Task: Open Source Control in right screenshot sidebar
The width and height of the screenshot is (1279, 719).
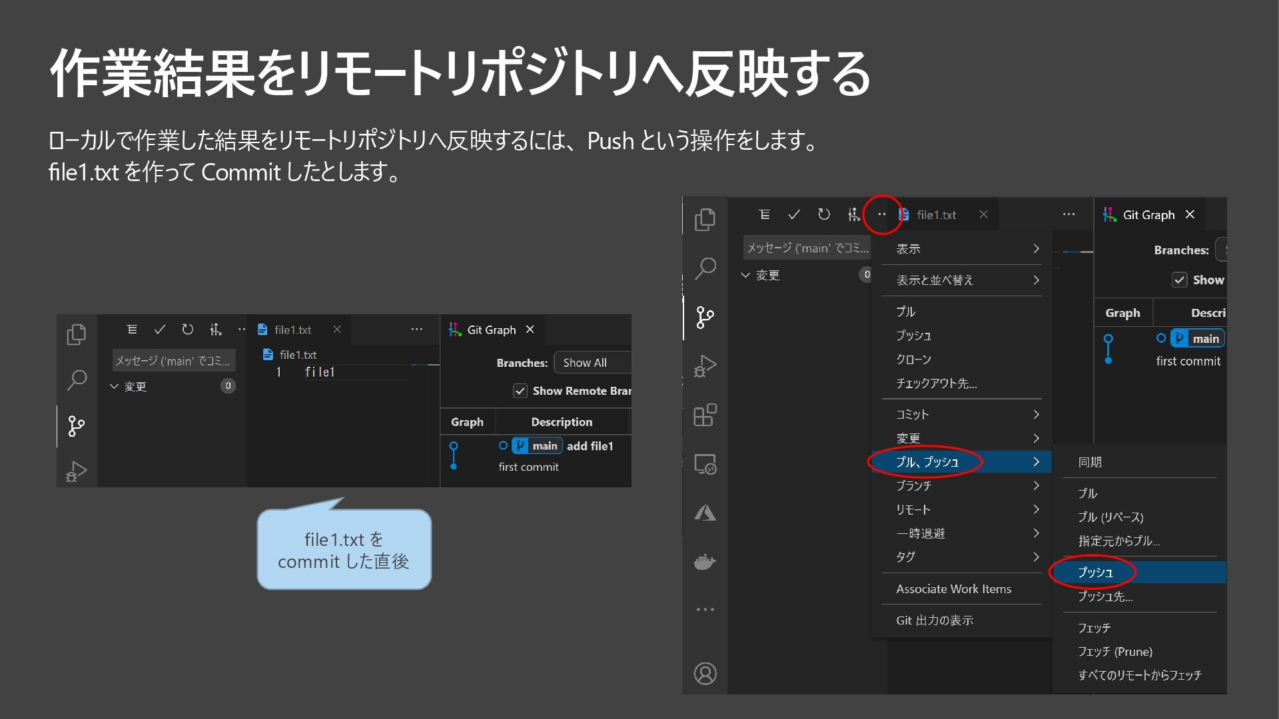Action: click(x=705, y=318)
